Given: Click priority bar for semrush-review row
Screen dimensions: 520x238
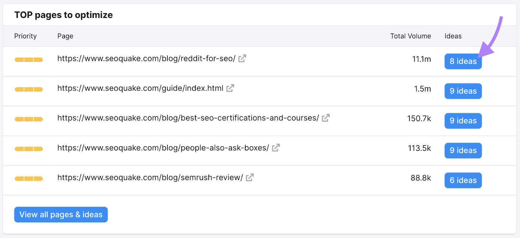Looking at the screenshot, I should click(29, 178).
